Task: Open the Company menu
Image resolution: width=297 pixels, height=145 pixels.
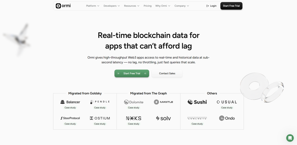Action: pyautogui.click(x=182, y=6)
